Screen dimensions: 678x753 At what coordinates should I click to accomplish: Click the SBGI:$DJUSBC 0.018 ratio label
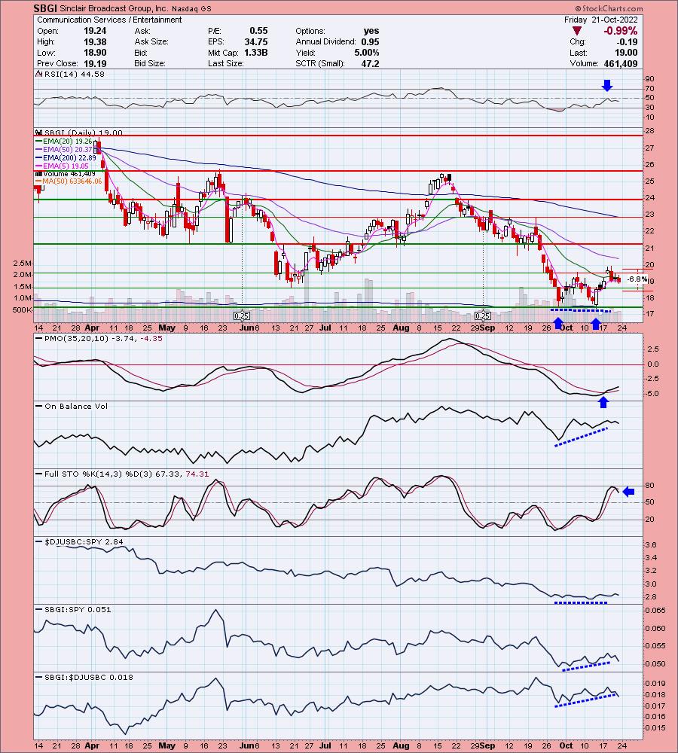click(x=86, y=677)
